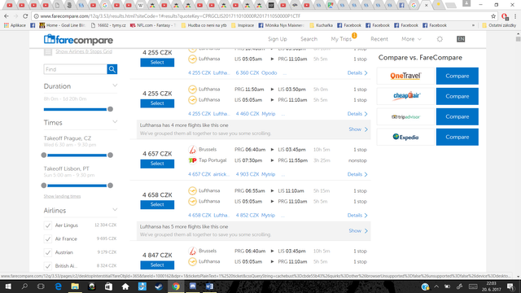Compare prices with TripAdvisor
The height and width of the screenshot is (293, 521).
coord(458,116)
